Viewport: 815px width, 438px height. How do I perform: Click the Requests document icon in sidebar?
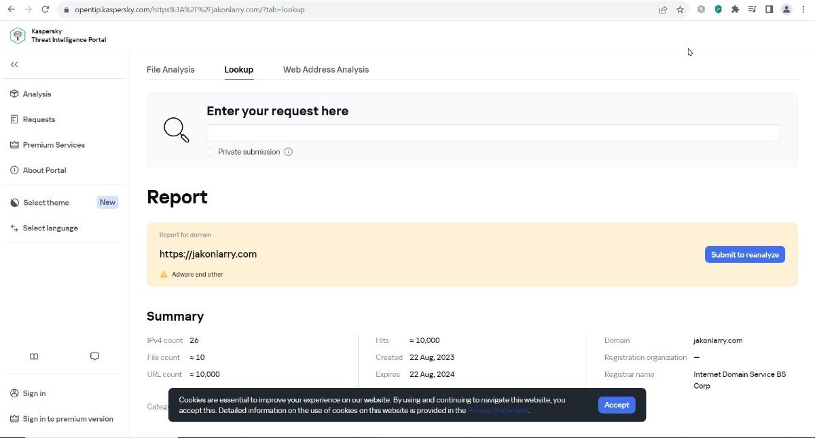(14, 119)
